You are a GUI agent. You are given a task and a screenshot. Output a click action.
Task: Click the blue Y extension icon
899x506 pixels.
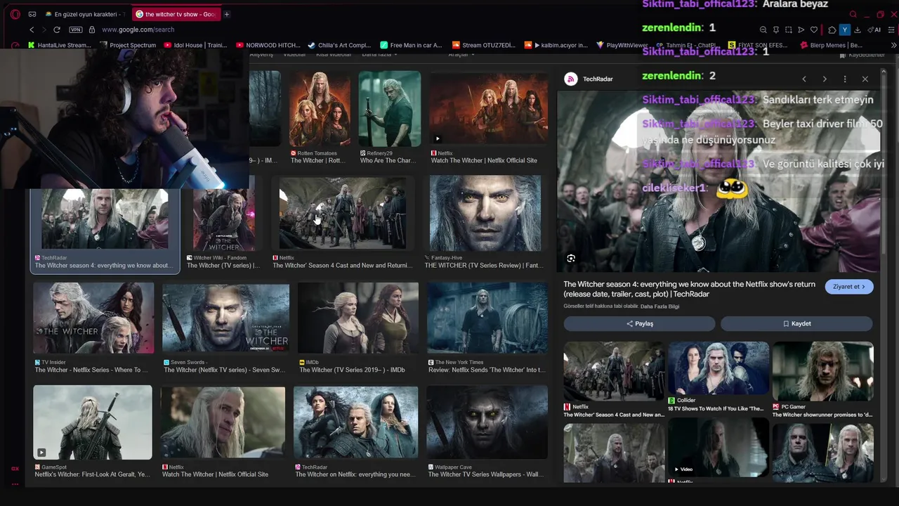[x=845, y=30]
